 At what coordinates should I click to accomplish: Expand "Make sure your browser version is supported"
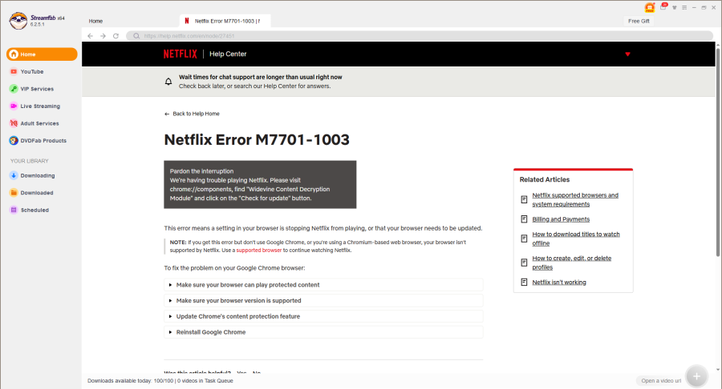pyautogui.click(x=238, y=300)
